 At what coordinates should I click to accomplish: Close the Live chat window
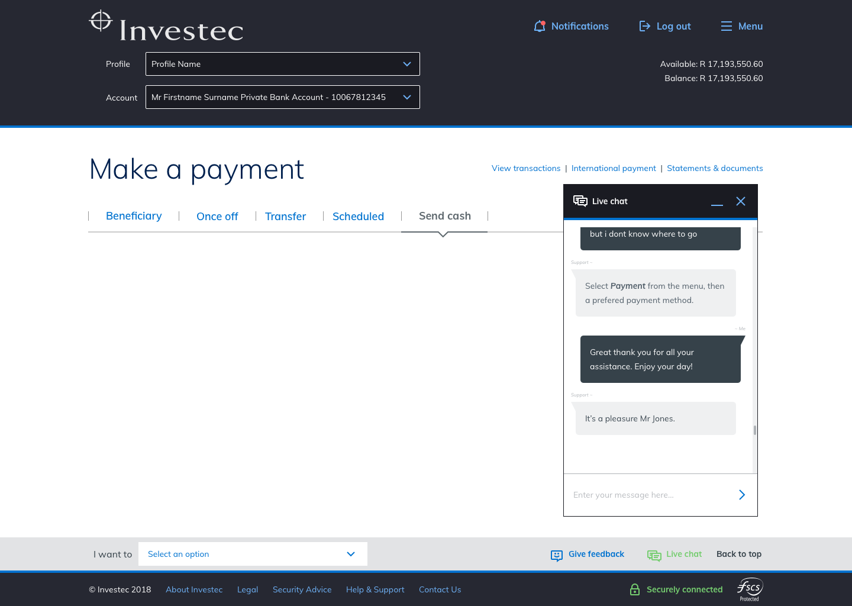(740, 201)
